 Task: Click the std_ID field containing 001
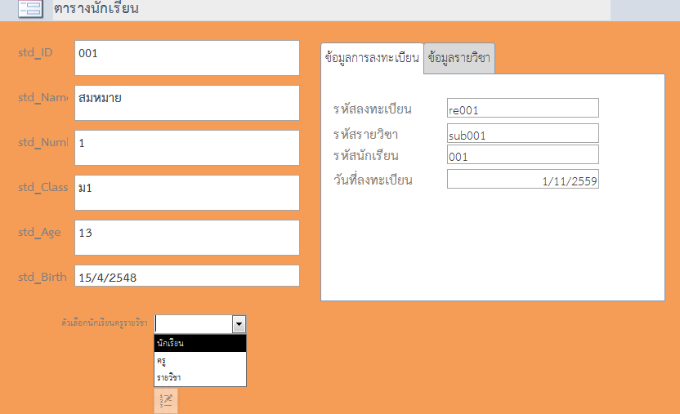pos(186,57)
